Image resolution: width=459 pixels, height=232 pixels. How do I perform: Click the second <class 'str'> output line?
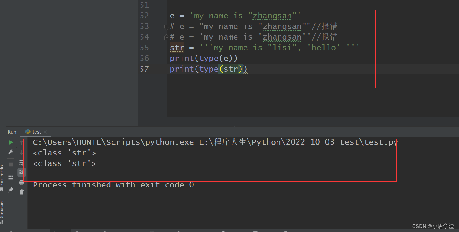pos(64,164)
